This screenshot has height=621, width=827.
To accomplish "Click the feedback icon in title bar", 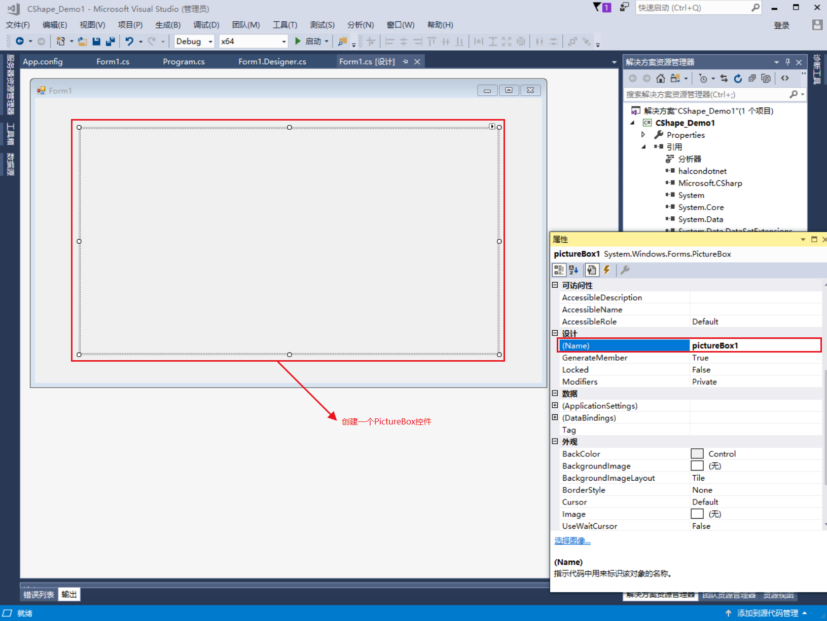I will [x=624, y=7].
